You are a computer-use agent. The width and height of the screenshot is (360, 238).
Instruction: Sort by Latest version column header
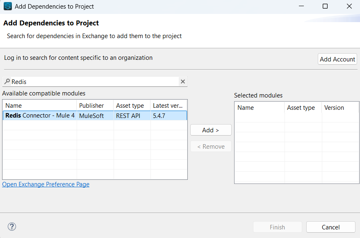coord(169,105)
